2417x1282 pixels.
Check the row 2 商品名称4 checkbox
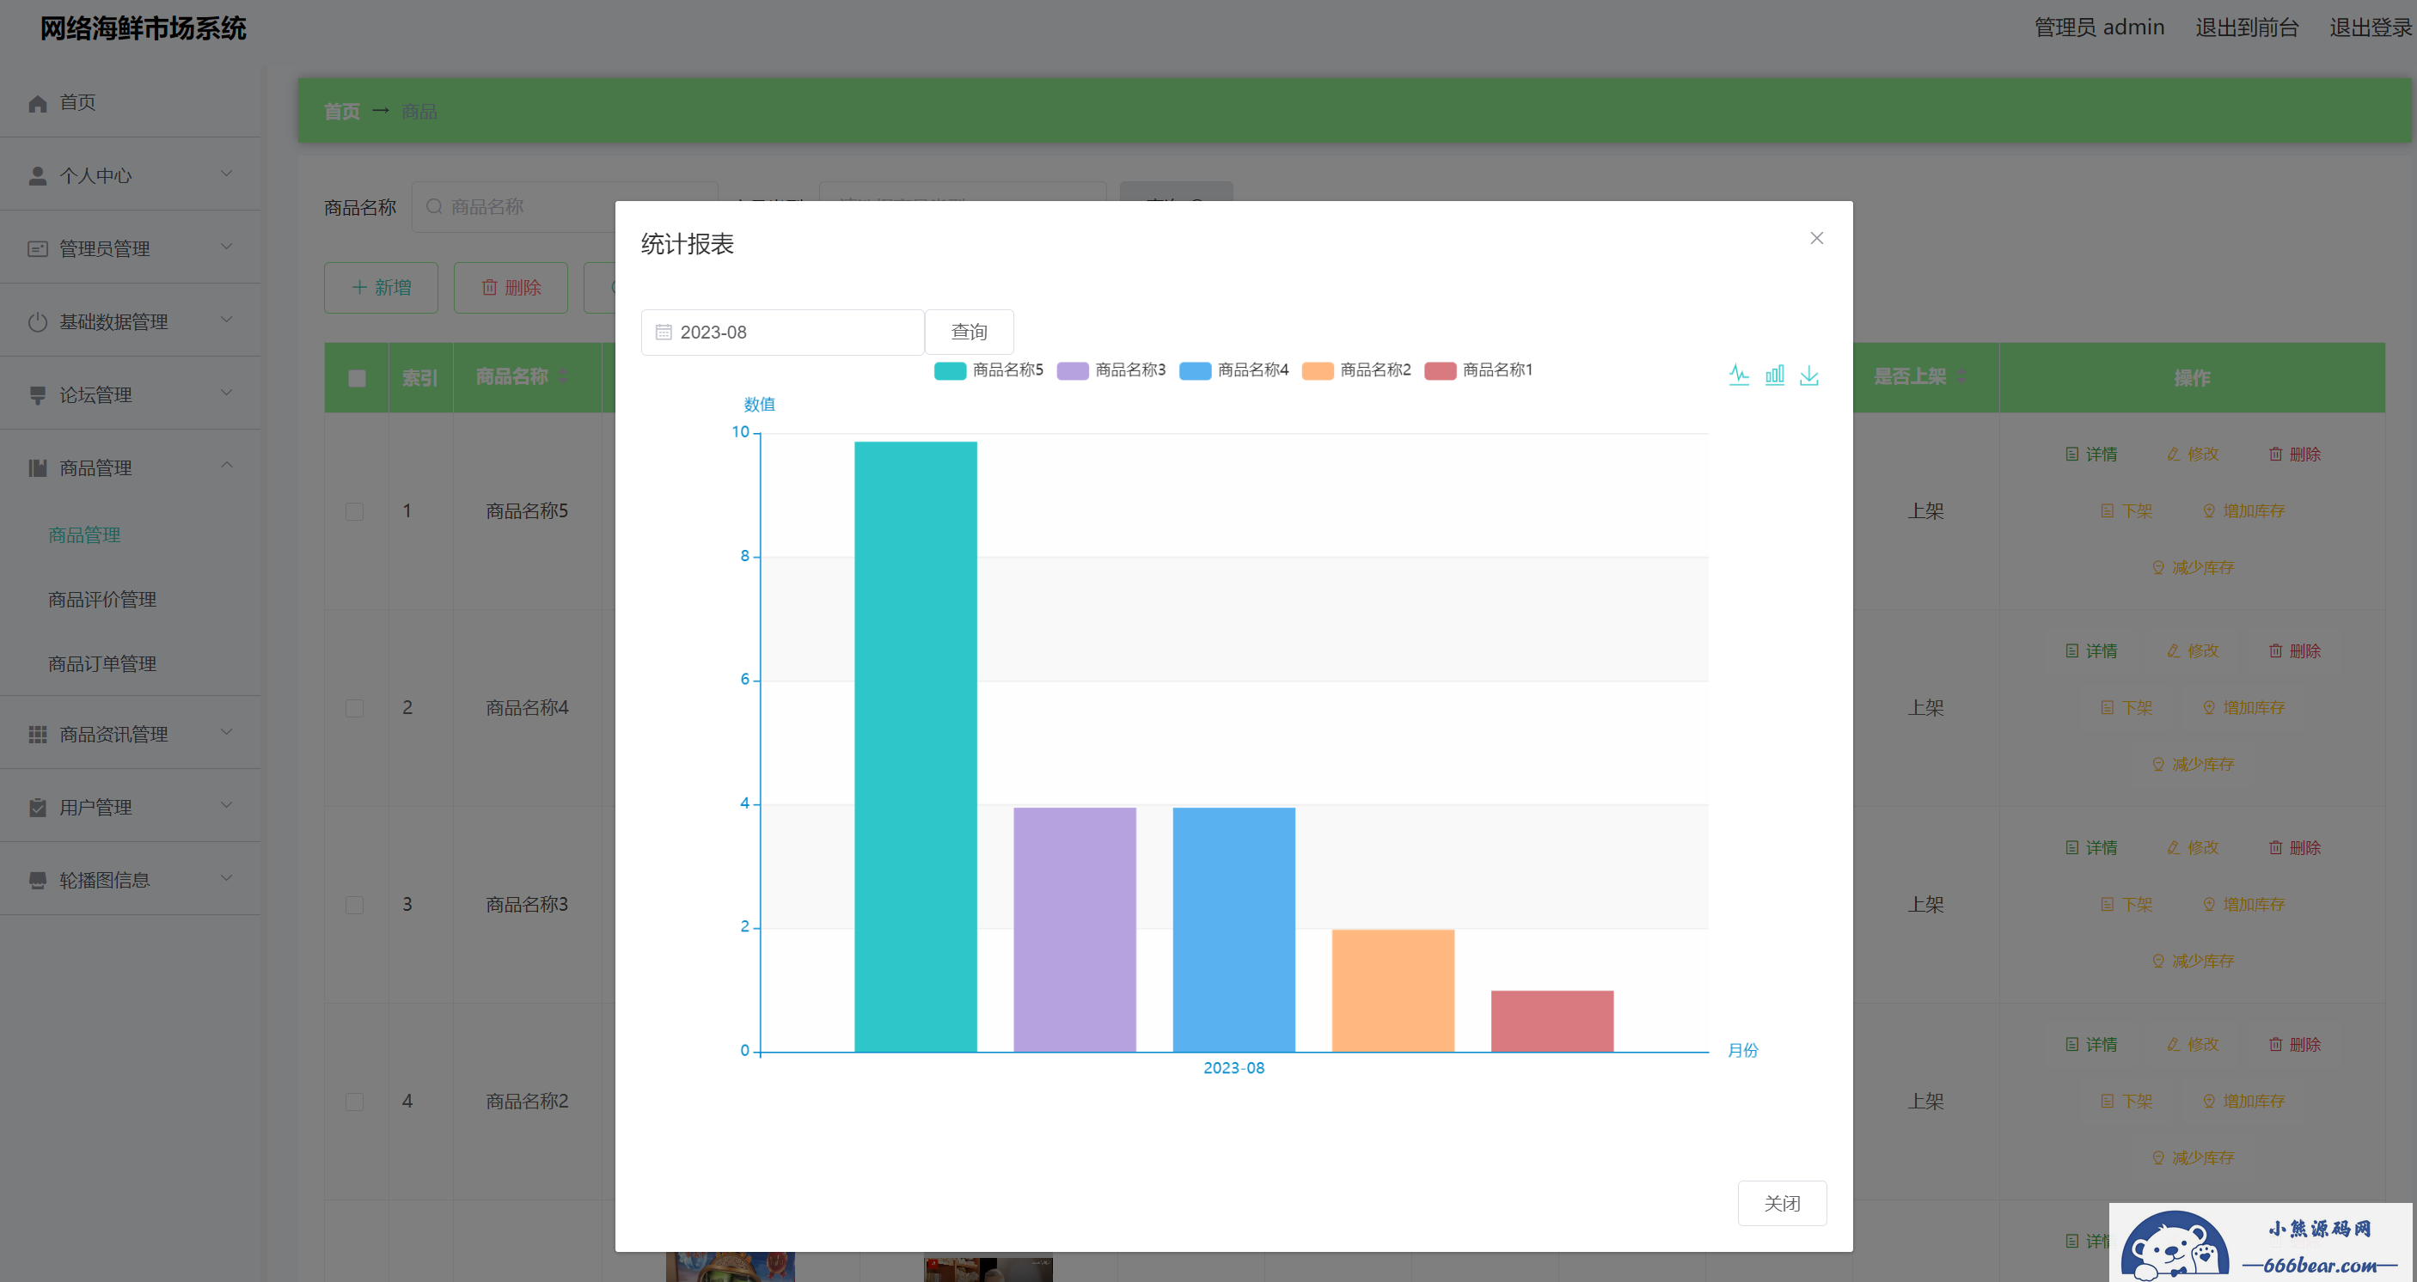(x=355, y=708)
